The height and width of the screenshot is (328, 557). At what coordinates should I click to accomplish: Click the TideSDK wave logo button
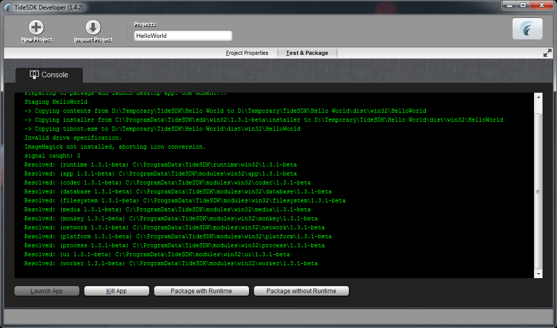(x=527, y=29)
